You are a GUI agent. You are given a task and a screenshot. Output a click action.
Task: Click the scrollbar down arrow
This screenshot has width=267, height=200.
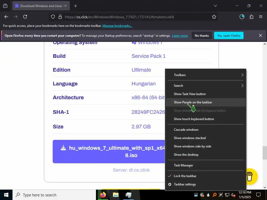tap(265, 187)
